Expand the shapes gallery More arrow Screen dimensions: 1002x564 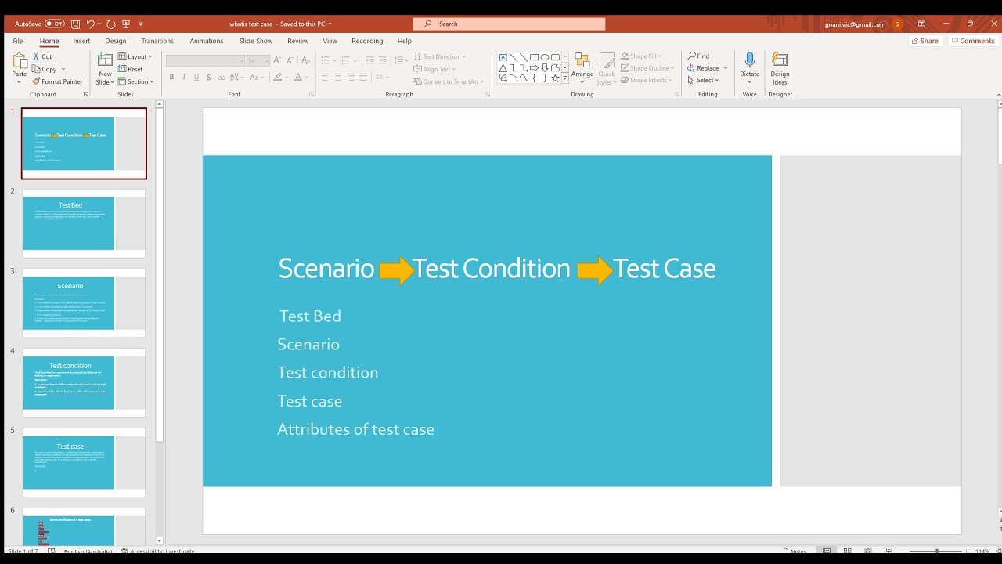pos(566,79)
